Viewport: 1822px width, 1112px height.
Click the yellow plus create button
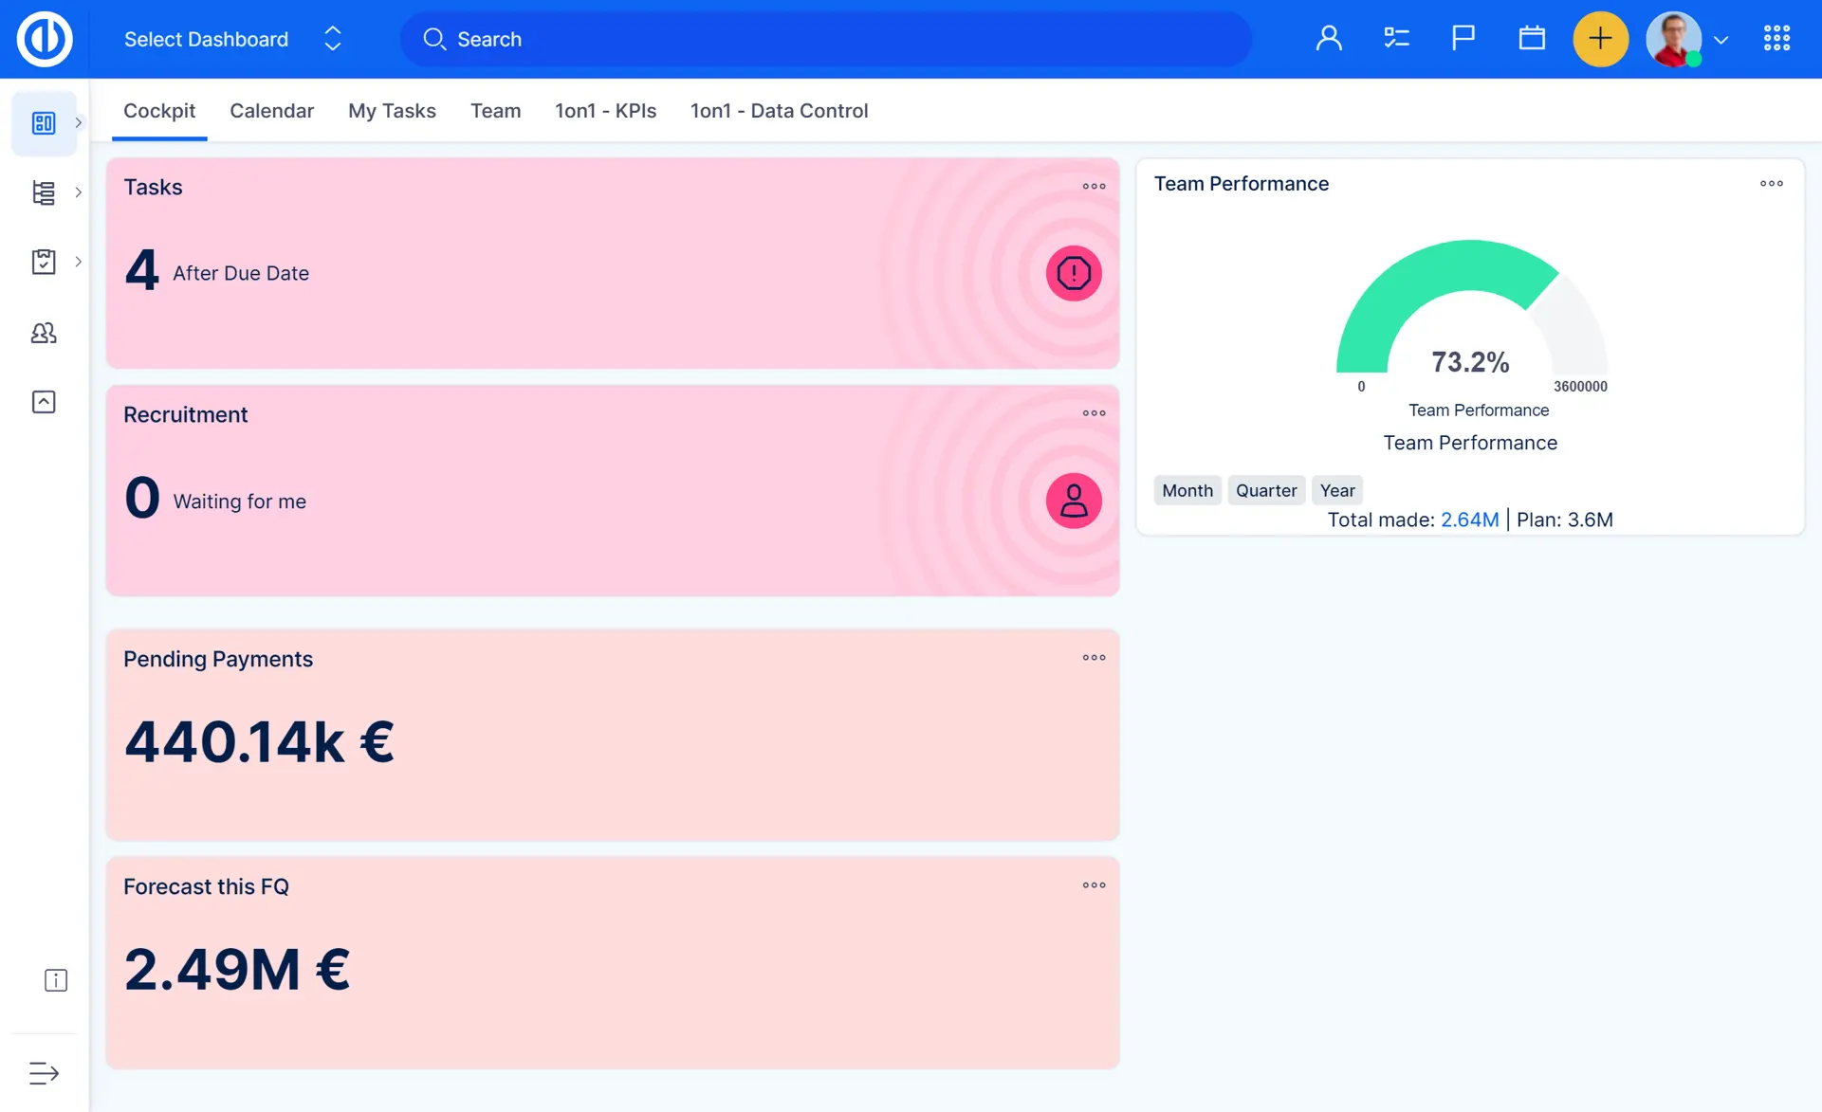pyautogui.click(x=1600, y=39)
